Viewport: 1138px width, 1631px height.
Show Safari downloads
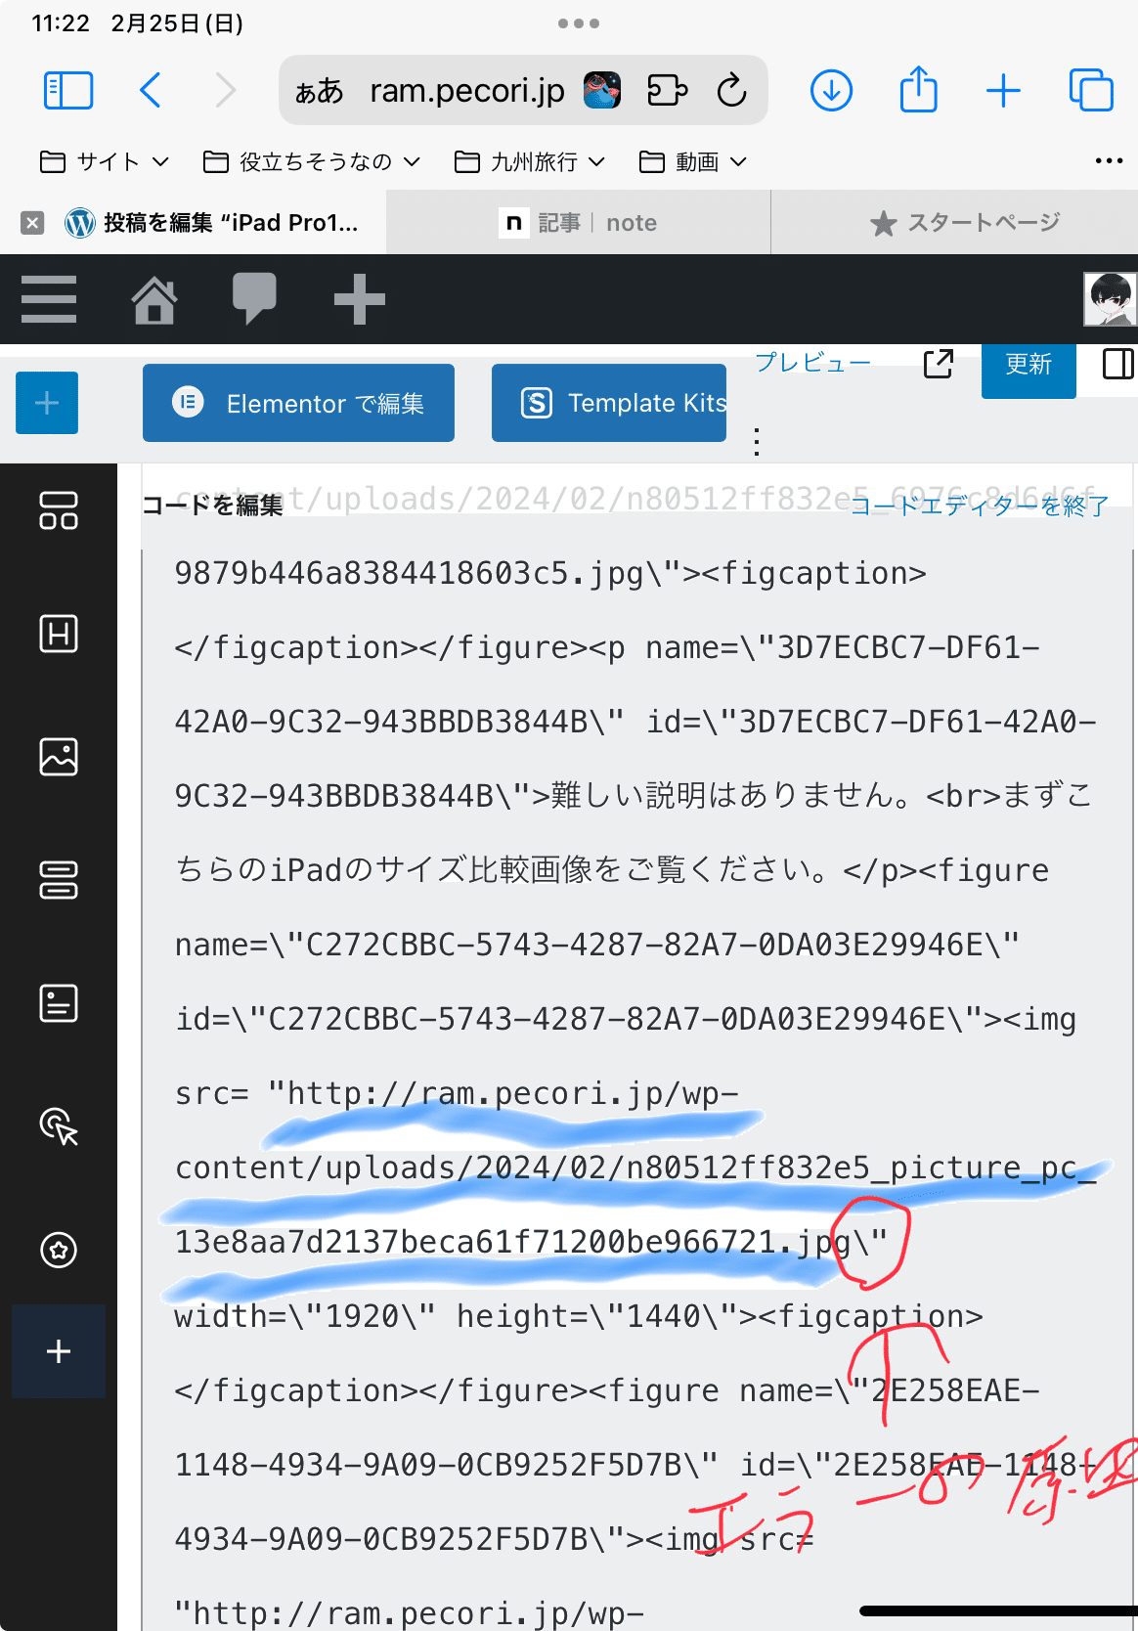pos(832,91)
